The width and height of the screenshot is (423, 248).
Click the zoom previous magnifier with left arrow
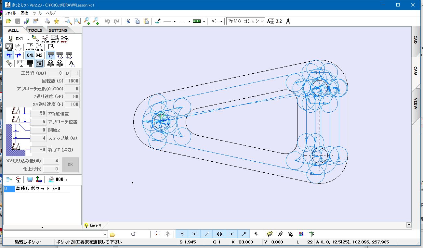click(x=87, y=21)
